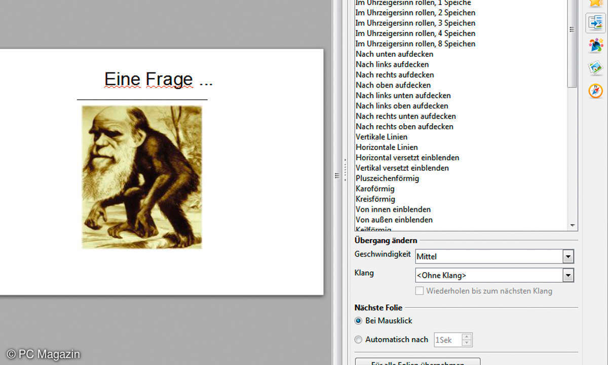The width and height of the screenshot is (608, 365).
Task: Click into the 1Sek time field
Action: tap(448, 340)
